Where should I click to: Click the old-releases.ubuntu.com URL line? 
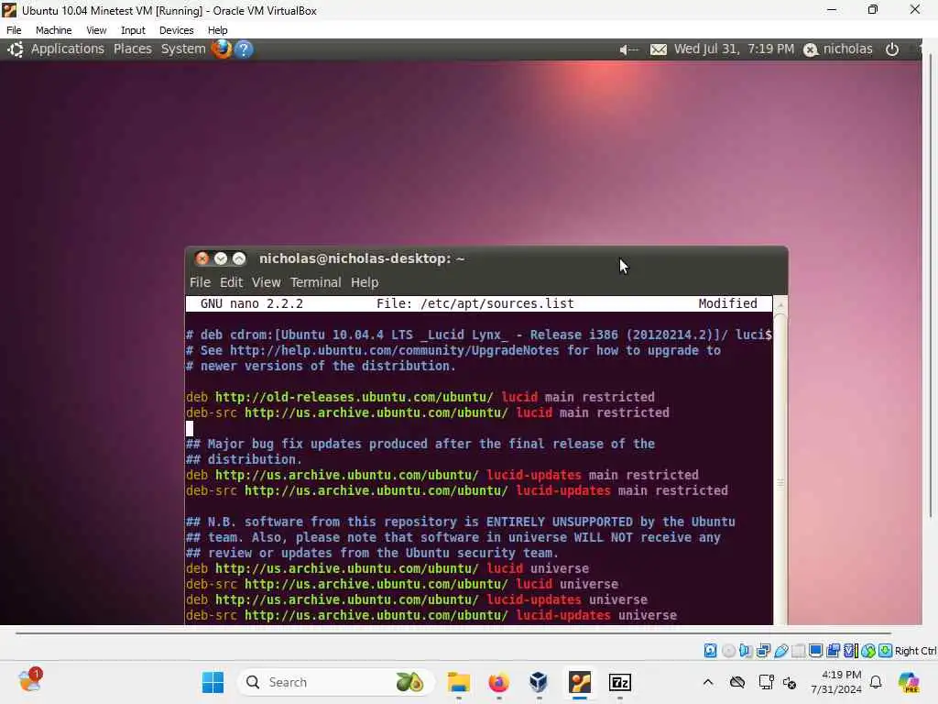point(420,397)
